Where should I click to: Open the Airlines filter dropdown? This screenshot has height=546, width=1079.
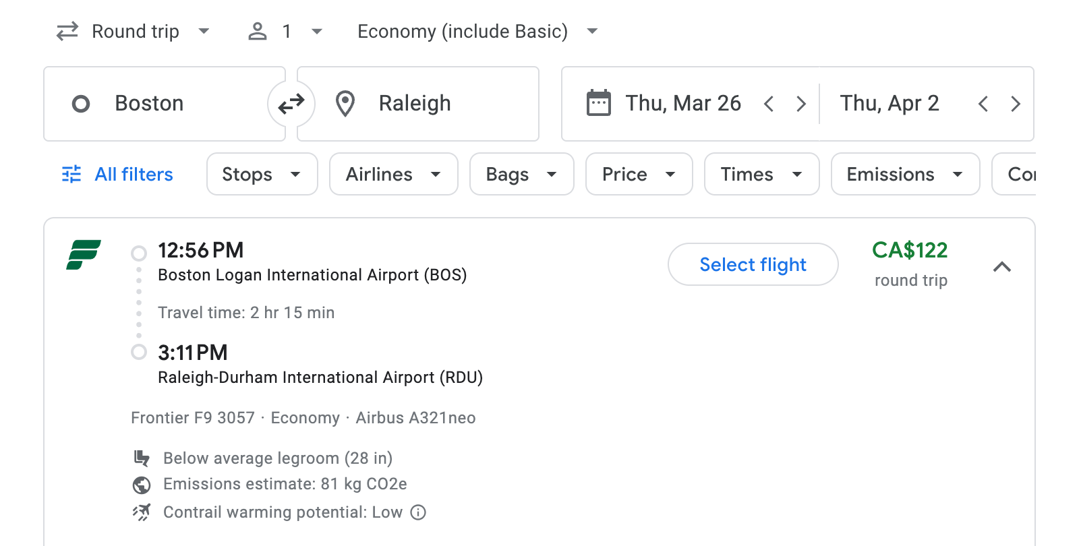coord(393,174)
